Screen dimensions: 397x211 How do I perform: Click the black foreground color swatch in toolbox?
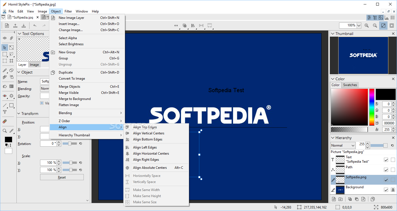point(8,140)
